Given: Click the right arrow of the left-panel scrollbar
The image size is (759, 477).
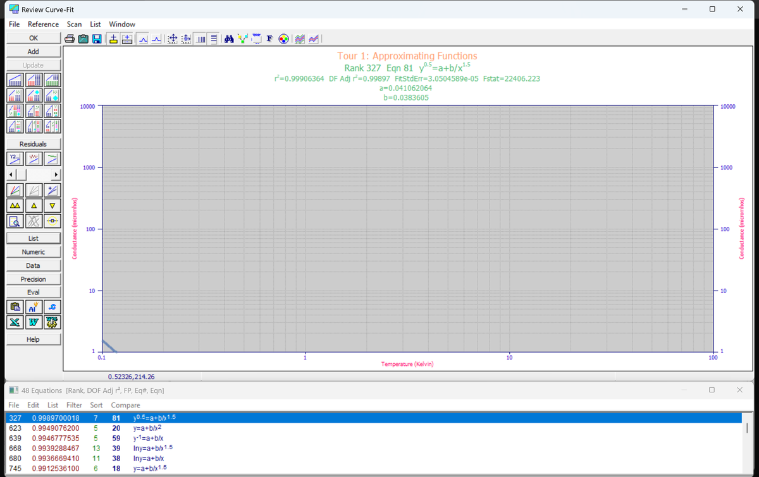Looking at the screenshot, I should pyautogui.click(x=56, y=174).
